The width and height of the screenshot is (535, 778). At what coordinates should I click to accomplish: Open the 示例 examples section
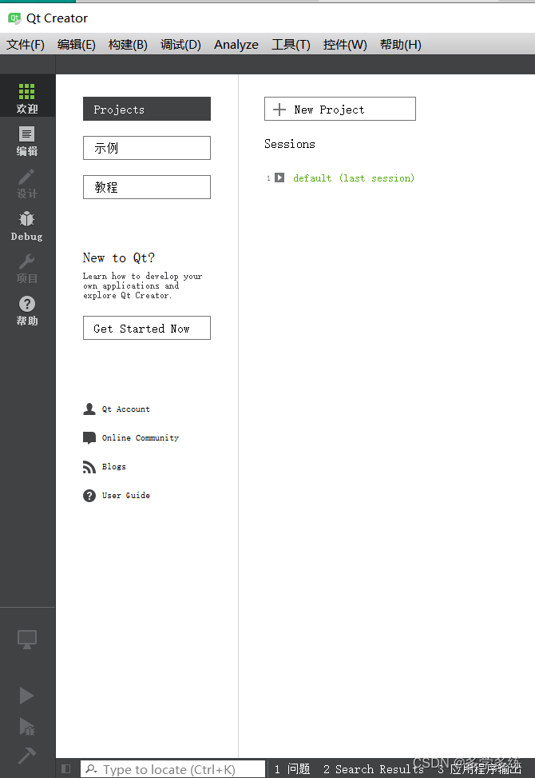(x=147, y=148)
